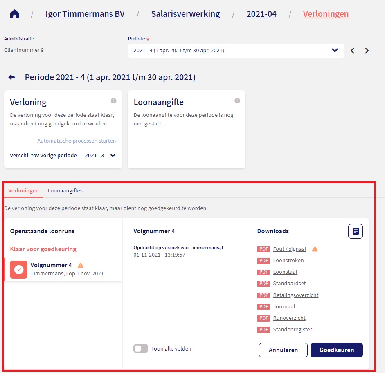Click the Volgnummer 4 checkmark icon
Viewport: 385px width, 373px height.
coord(18,270)
